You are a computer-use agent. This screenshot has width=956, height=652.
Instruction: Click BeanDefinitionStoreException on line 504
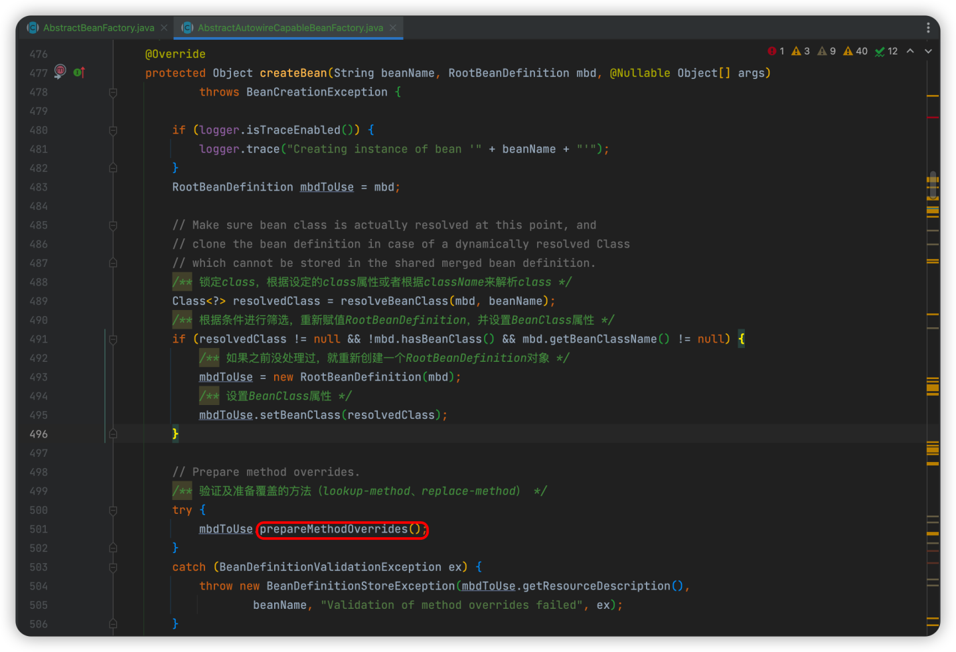(x=360, y=586)
